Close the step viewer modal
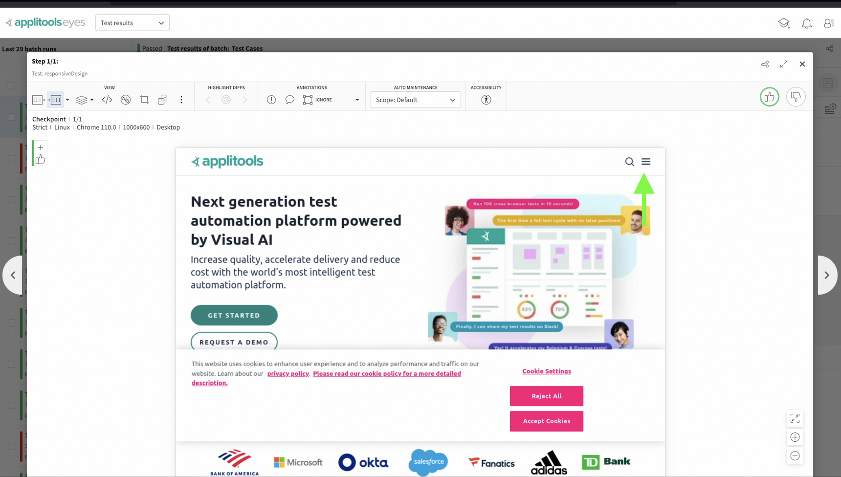 tap(802, 64)
